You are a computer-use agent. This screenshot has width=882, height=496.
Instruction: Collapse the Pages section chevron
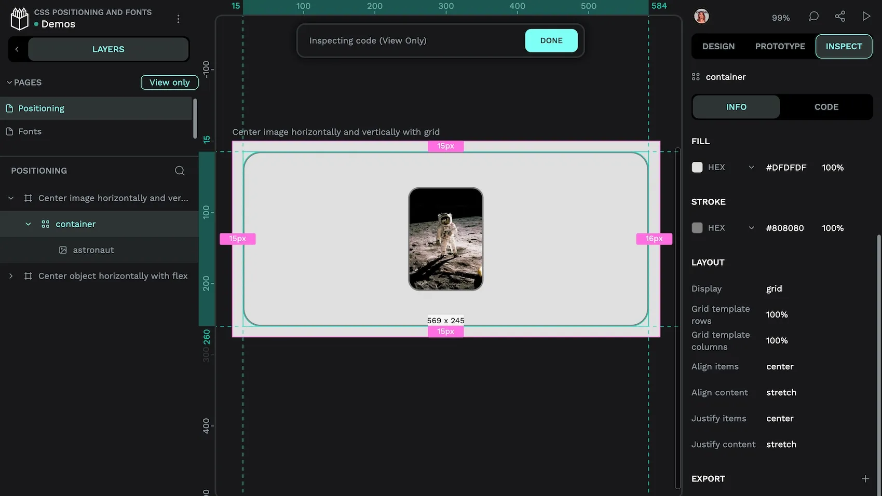[x=9, y=82]
